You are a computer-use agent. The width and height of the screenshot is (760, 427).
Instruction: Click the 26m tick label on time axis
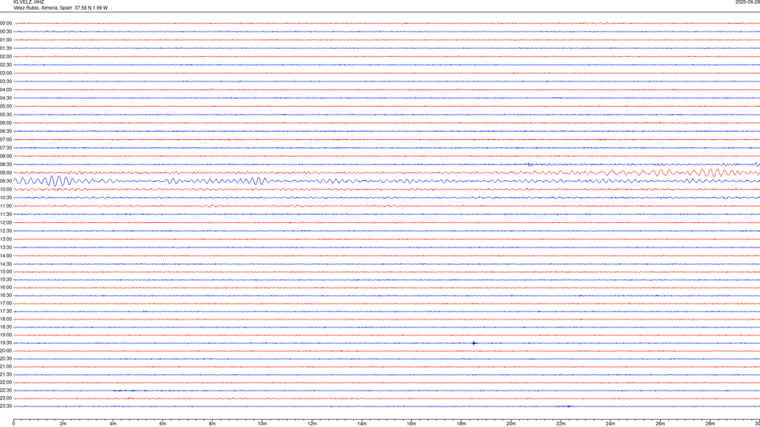660,424
